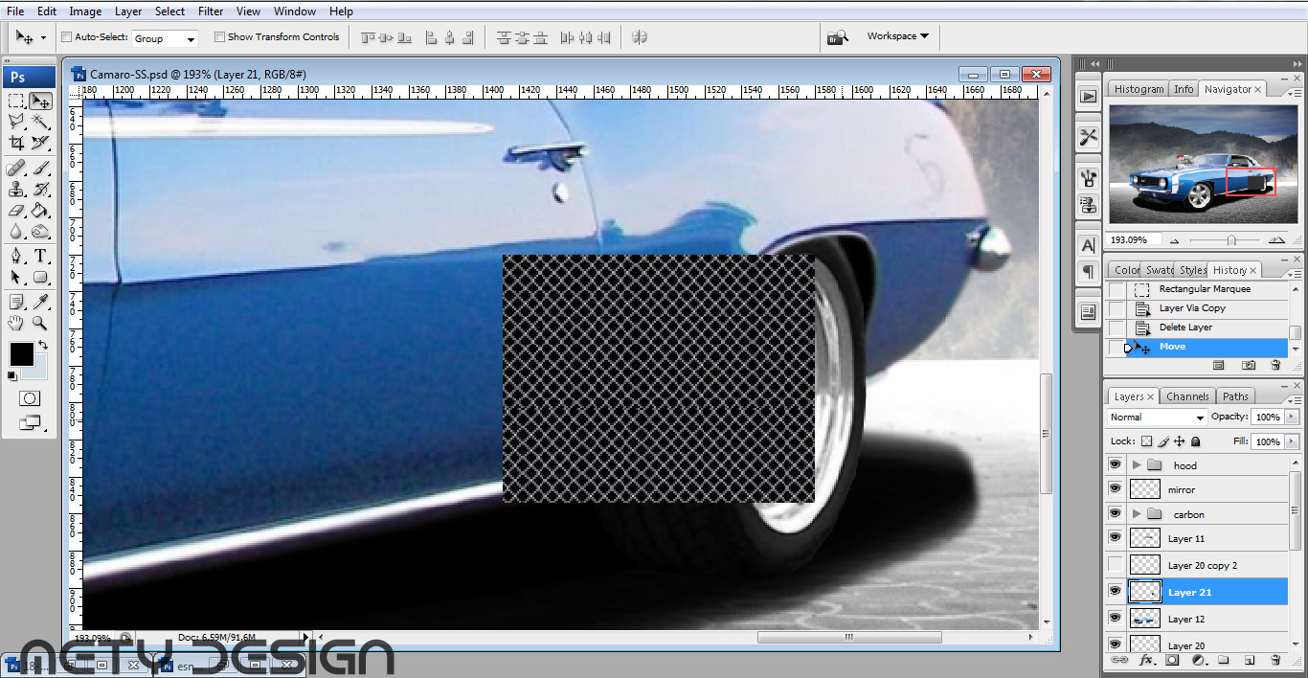The height and width of the screenshot is (678, 1308).
Task: Click the Layer 12 thumbnail
Action: tap(1145, 619)
